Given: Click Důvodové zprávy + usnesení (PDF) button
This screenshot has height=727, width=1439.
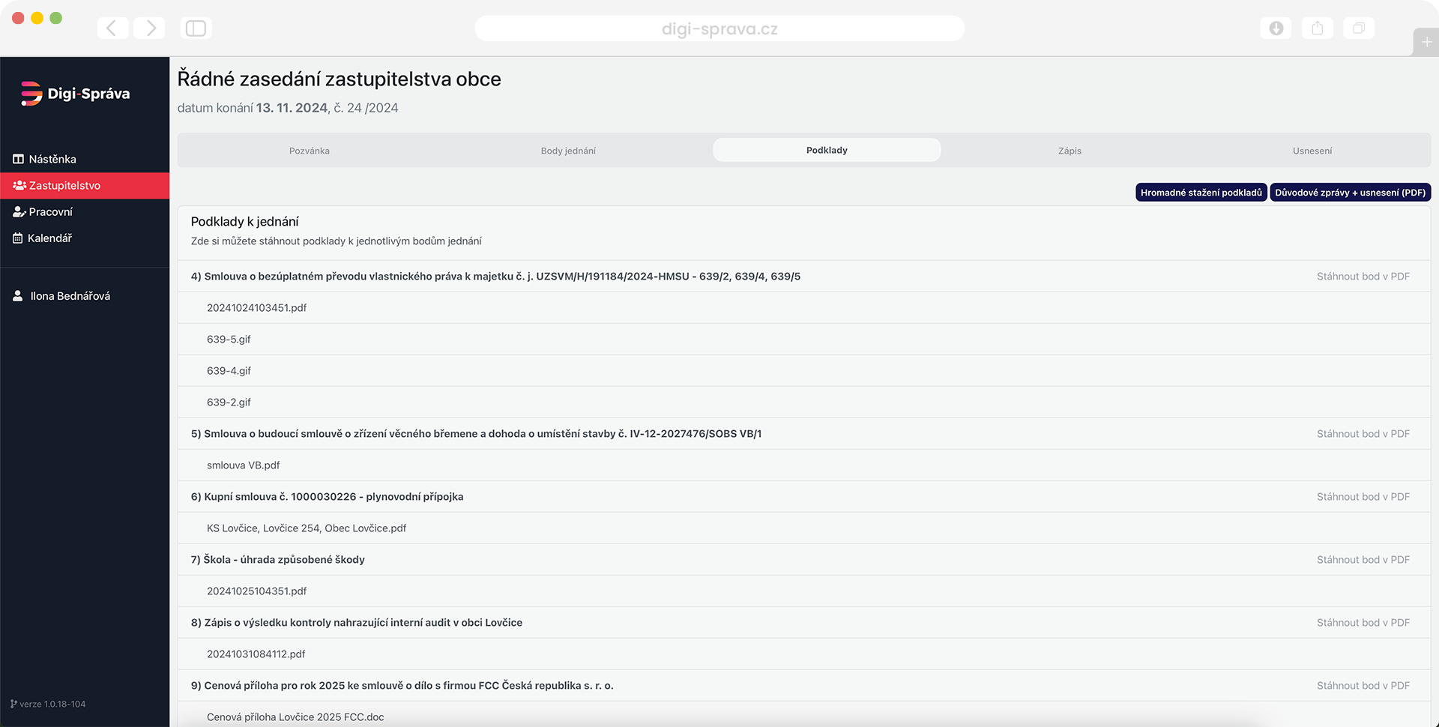Looking at the screenshot, I should pyautogui.click(x=1350, y=193).
